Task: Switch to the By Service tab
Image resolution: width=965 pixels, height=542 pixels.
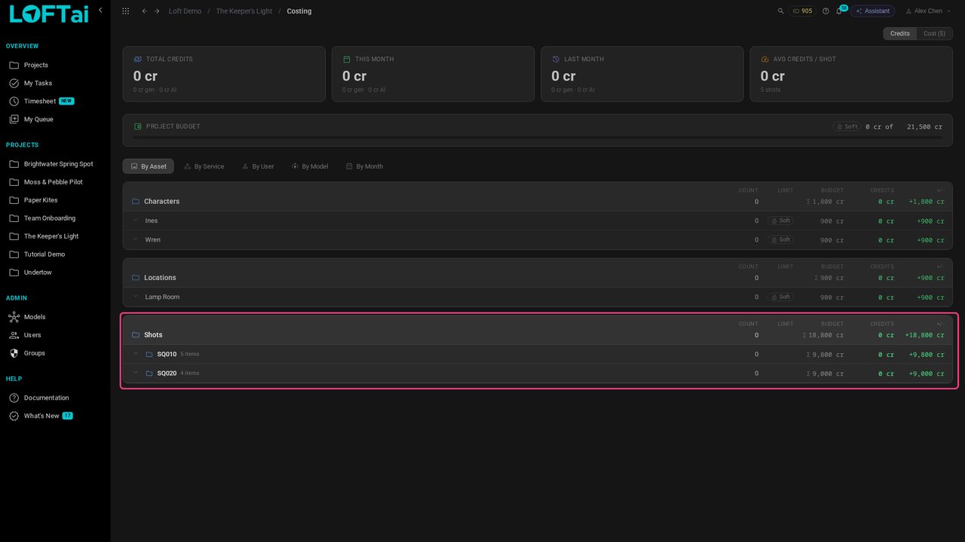Action: pyautogui.click(x=204, y=166)
